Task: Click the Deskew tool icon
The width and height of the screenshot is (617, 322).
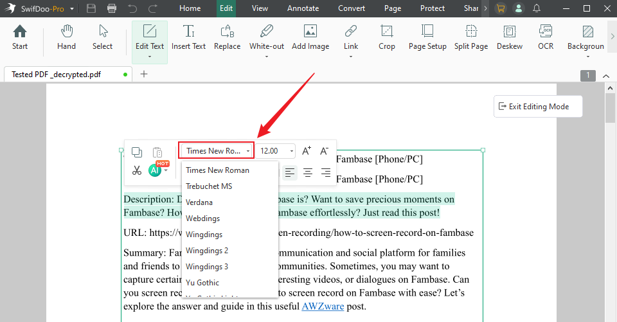Action: pos(509,37)
